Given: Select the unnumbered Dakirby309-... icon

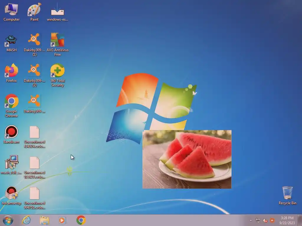Looking at the screenshot, I should 34,104.
